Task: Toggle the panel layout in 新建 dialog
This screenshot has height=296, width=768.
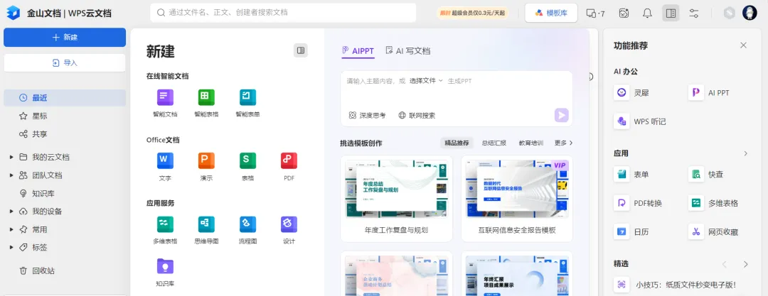Action: [x=301, y=50]
